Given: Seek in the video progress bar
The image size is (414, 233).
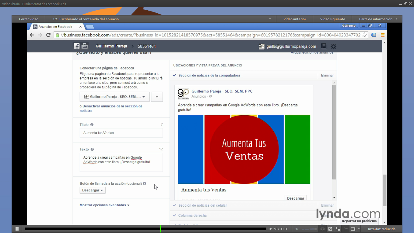Looking at the screenshot, I should [146, 229].
